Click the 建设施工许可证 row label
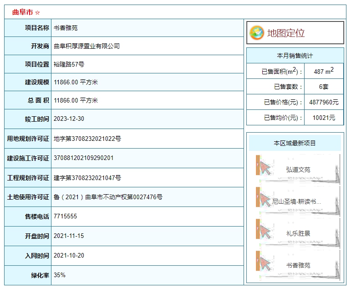 (x=28, y=158)
